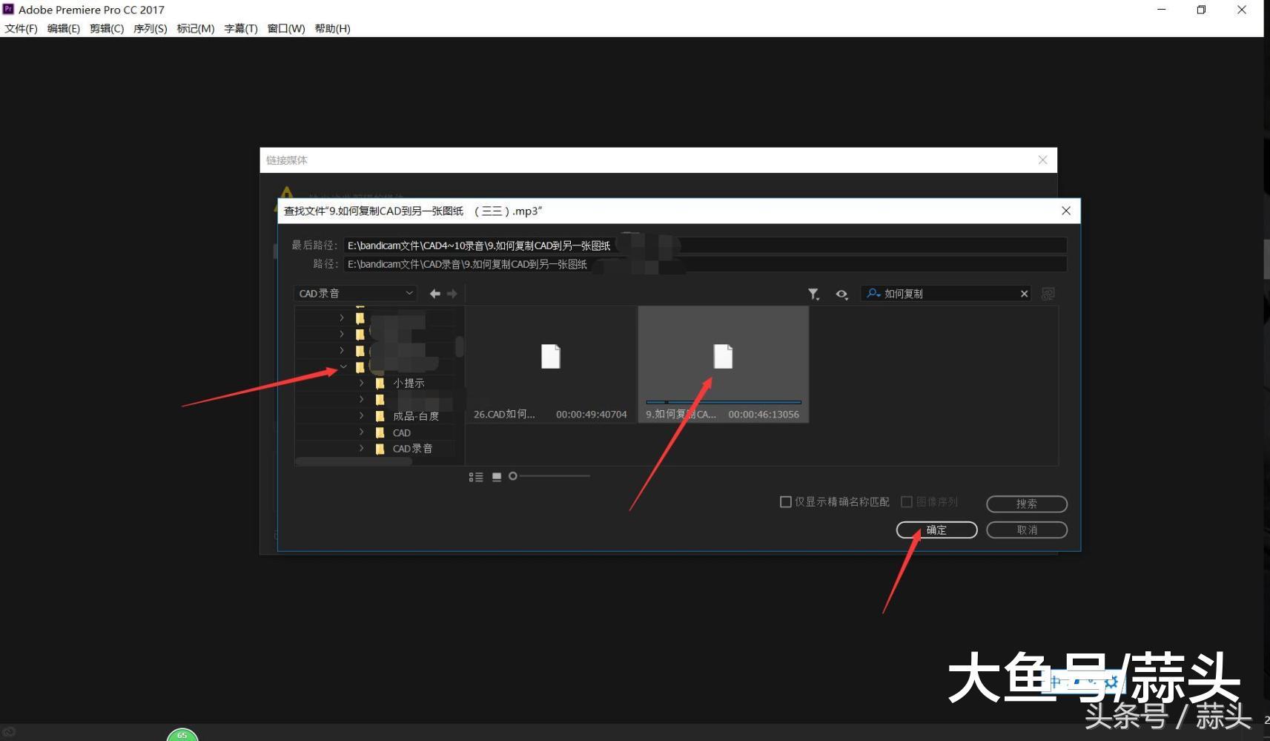This screenshot has width=1270, height=741.
Task: Switch the file browser to list view
Action: coord(476,477)
